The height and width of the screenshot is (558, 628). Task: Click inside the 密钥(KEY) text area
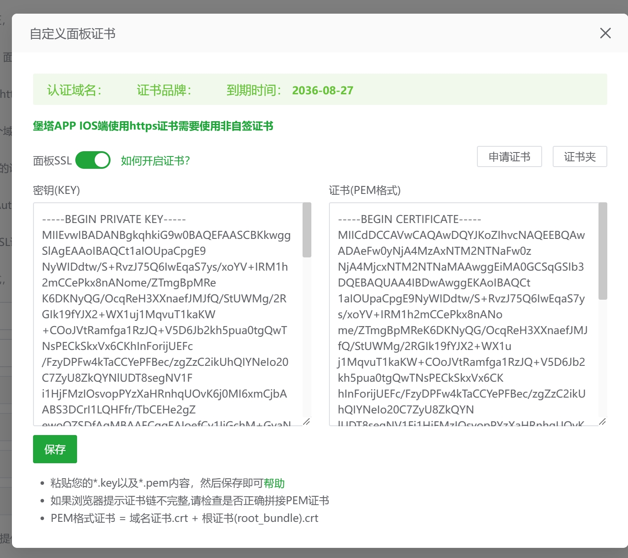point(168,314)
